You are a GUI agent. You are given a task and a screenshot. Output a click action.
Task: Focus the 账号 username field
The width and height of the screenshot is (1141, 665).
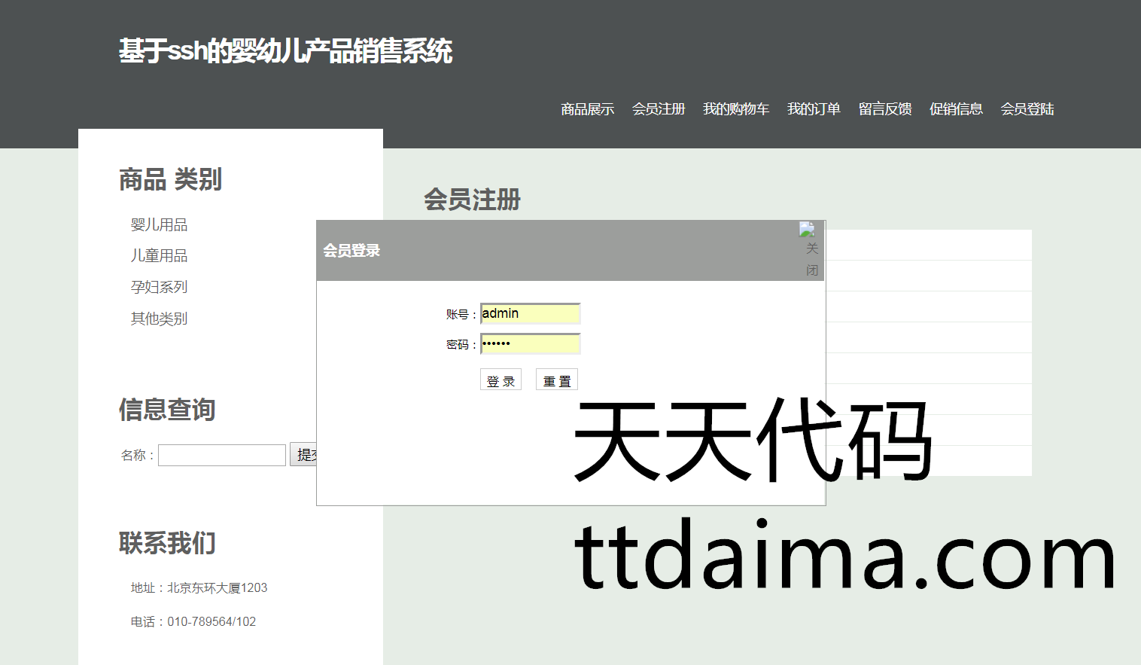point(530,313)
